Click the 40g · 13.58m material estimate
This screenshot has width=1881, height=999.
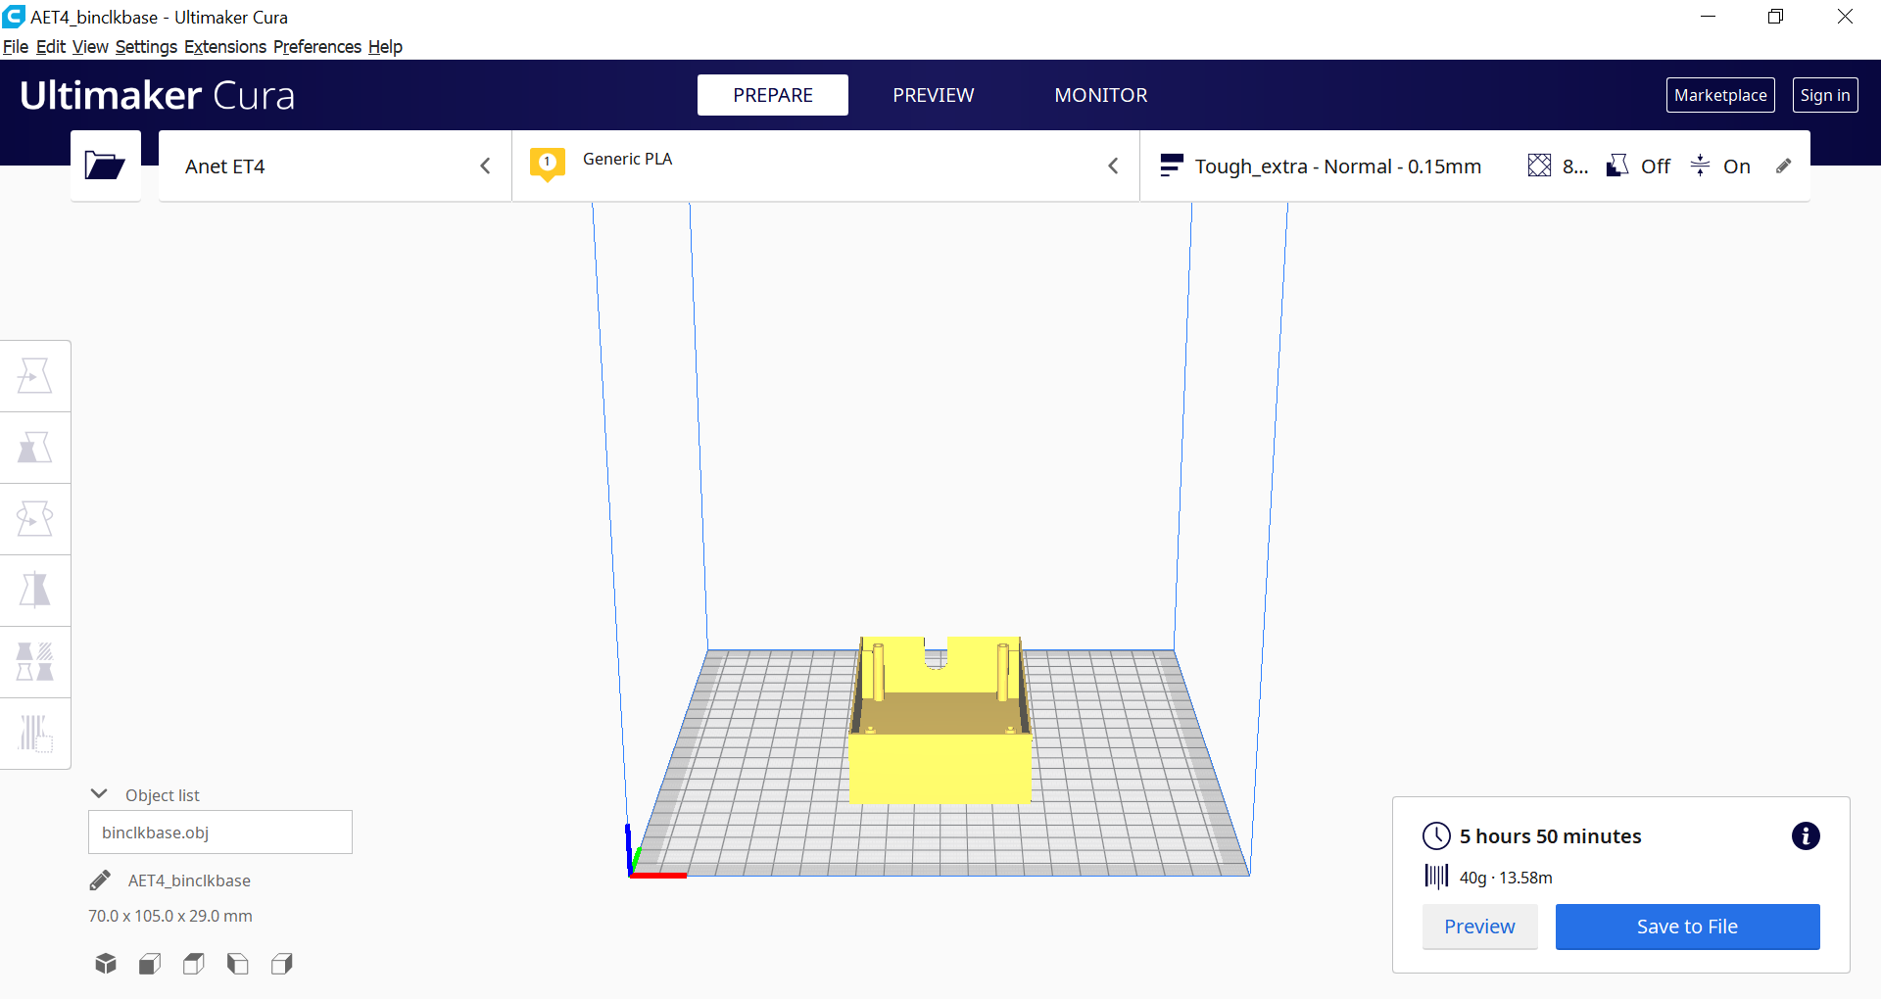1506,878
